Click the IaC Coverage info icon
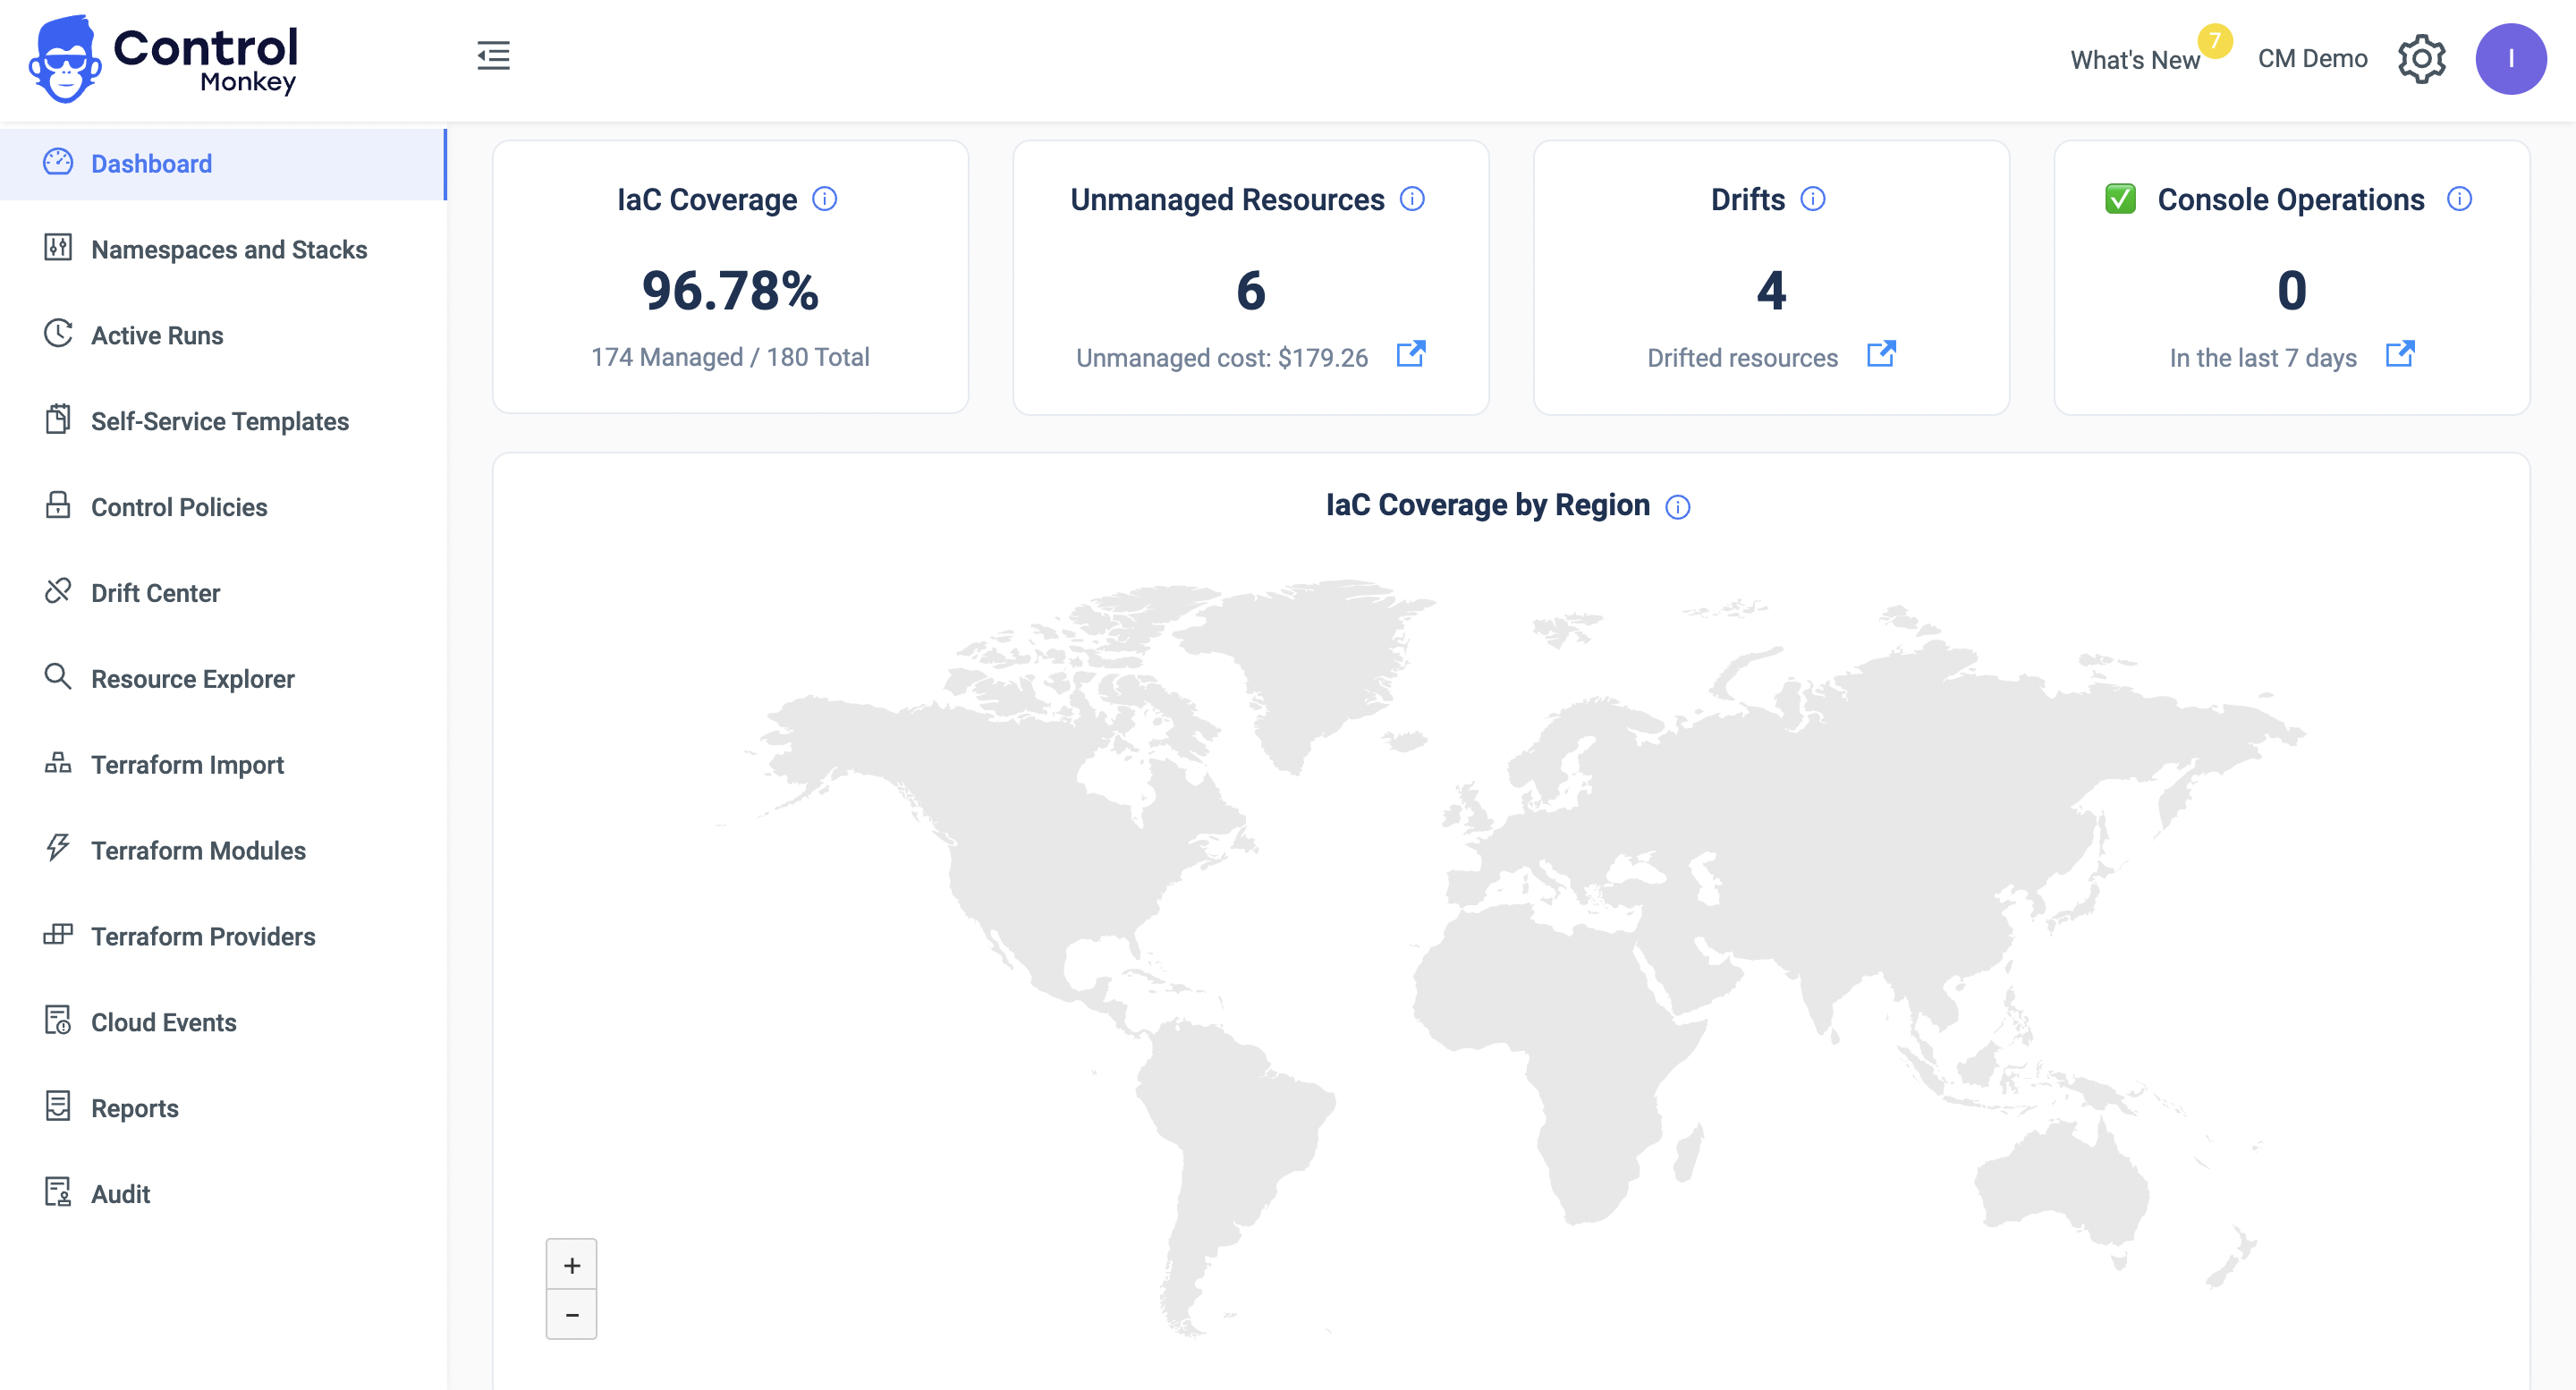This screenshot has height=1390, width=2576. tap(824, 199)
